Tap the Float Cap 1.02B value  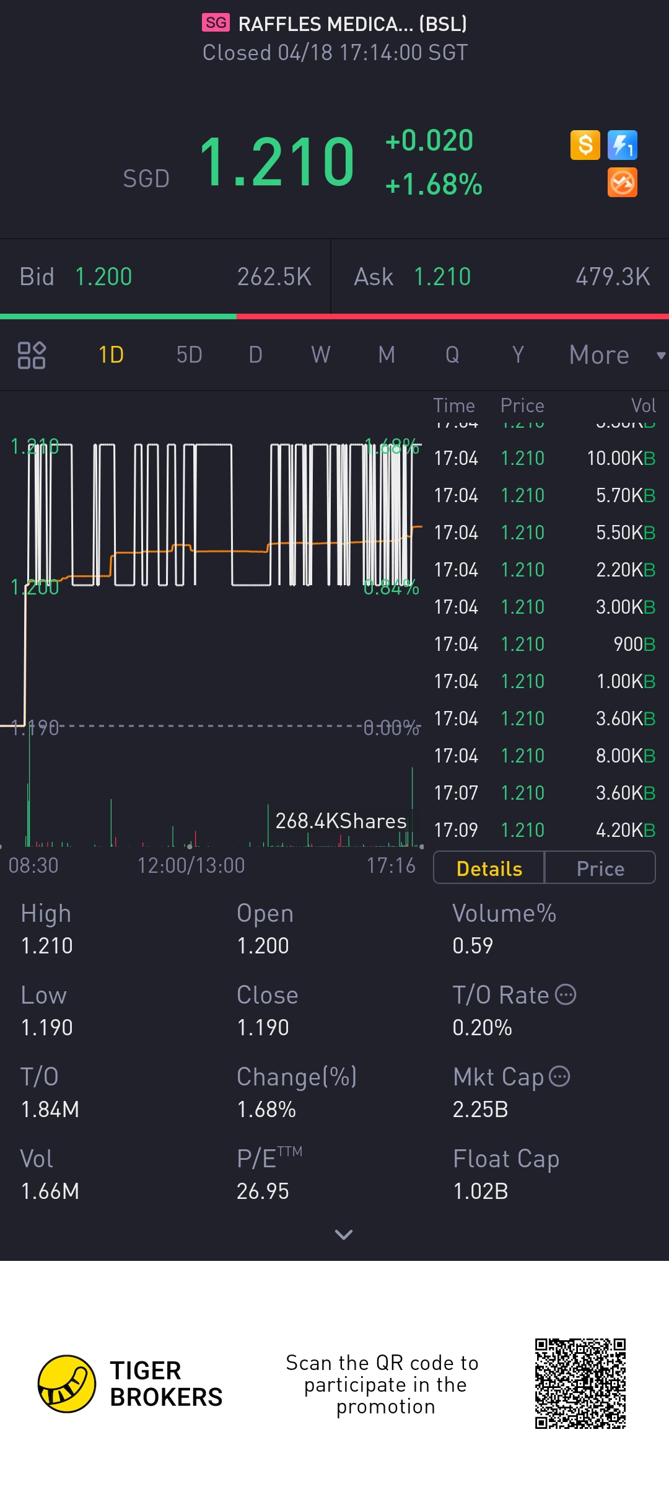click(x=481, y=1191)
